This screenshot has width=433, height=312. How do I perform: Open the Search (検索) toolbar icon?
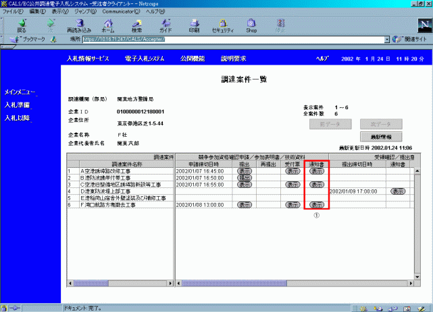(136, 26)
